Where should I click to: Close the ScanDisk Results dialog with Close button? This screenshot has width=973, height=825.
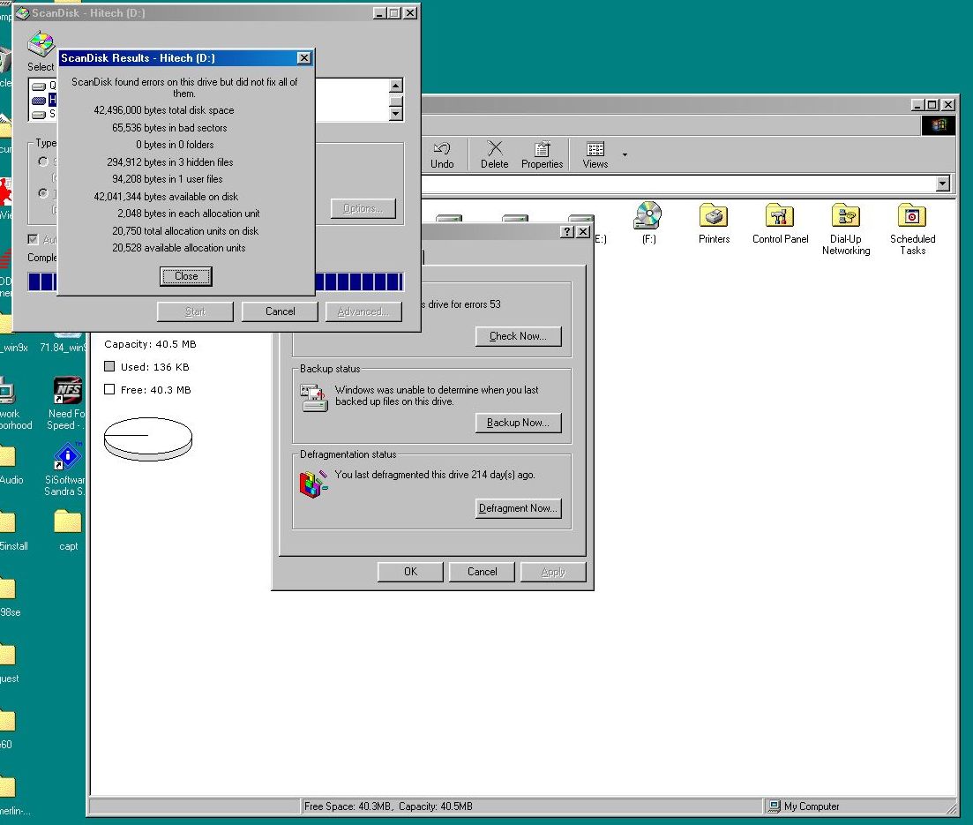coord(185,276)
